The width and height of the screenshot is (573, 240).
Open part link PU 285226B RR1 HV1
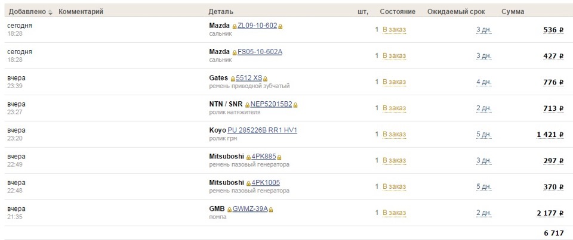262,130
